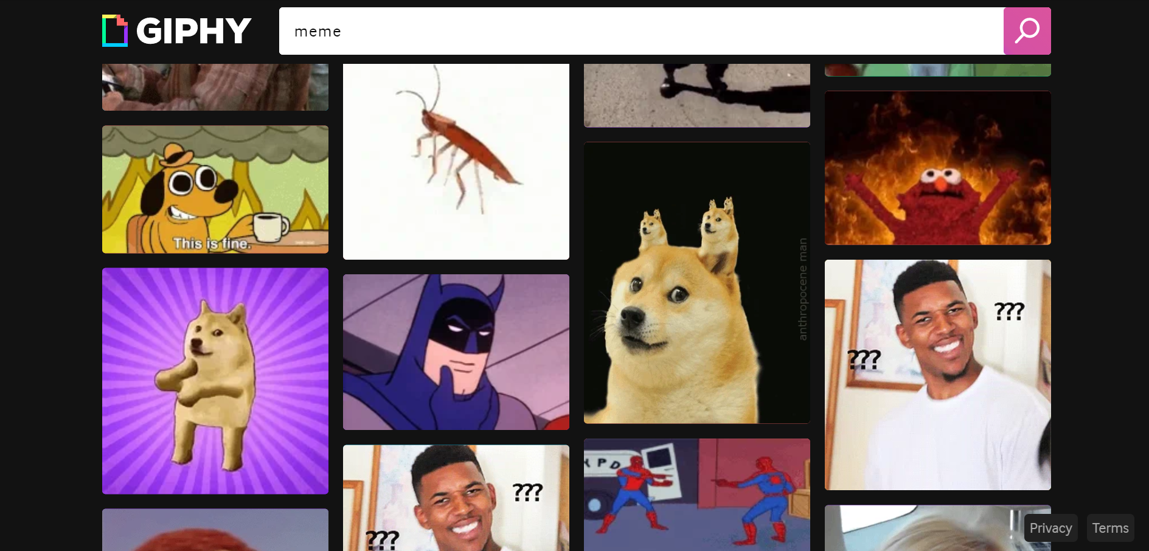
Task: Click the magenta search magnifier button
Action: click(1027, 31)
